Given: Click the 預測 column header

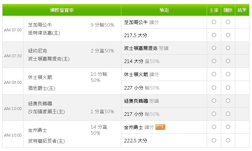Looking at the screenshot, I should coord(164,10).
